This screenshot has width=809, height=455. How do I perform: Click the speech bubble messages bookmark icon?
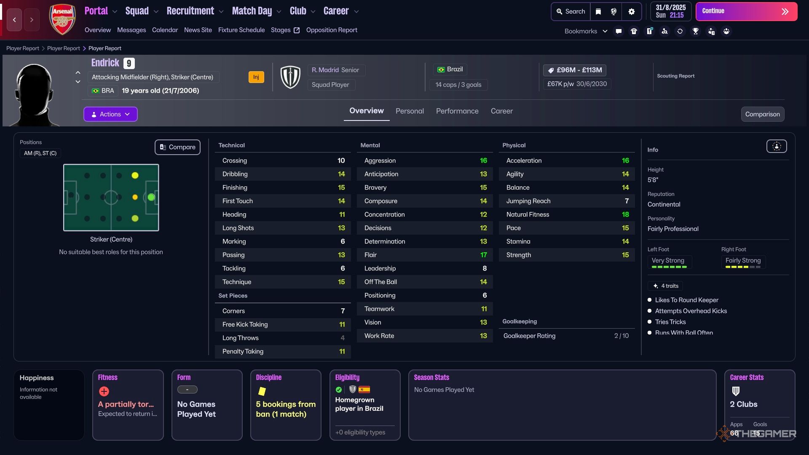(619, 31)
